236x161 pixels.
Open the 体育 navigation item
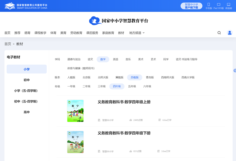pyautogui.click(x=53, y=33)
